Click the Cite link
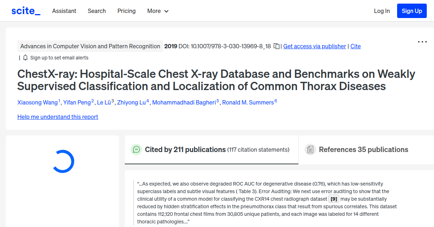Image resolution: width=434 pixels, height=227 pixels. pos(355,46)
